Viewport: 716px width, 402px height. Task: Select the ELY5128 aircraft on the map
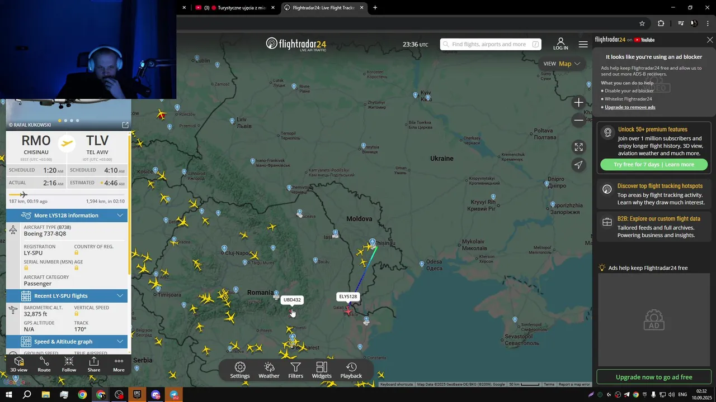coord(348,310)
